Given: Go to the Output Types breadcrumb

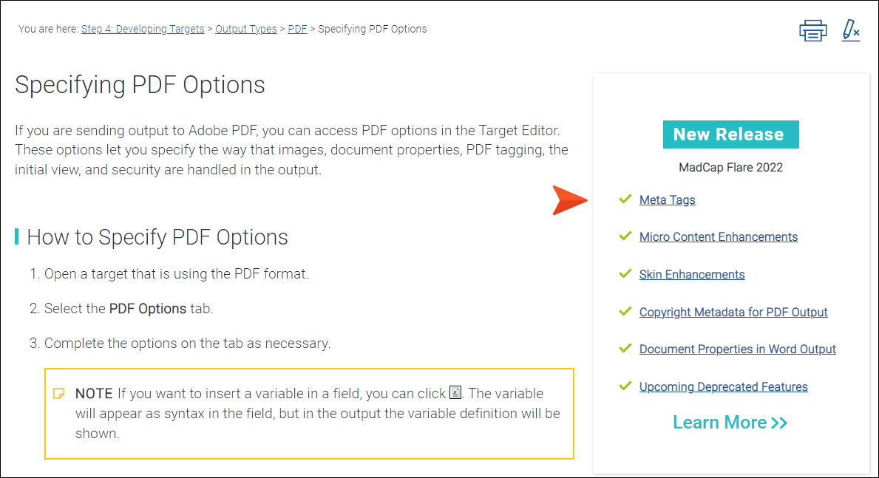Looking at the screenshot, I should pos(246,29).
